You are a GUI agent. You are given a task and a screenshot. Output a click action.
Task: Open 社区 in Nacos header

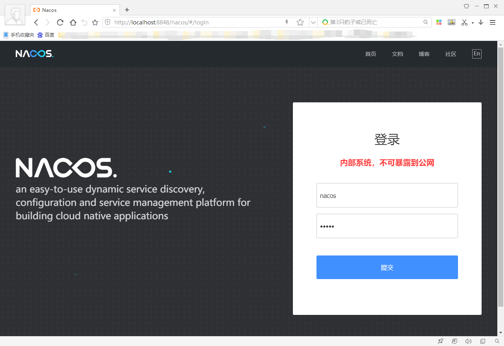click(451, 54)
